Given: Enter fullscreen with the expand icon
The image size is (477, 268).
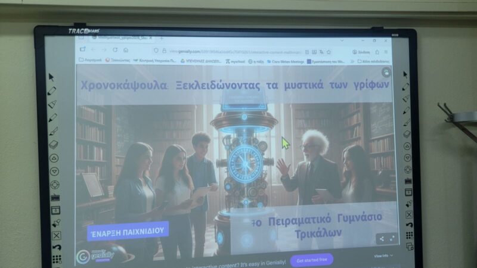Looking at the screenshot, I should 392,238.
